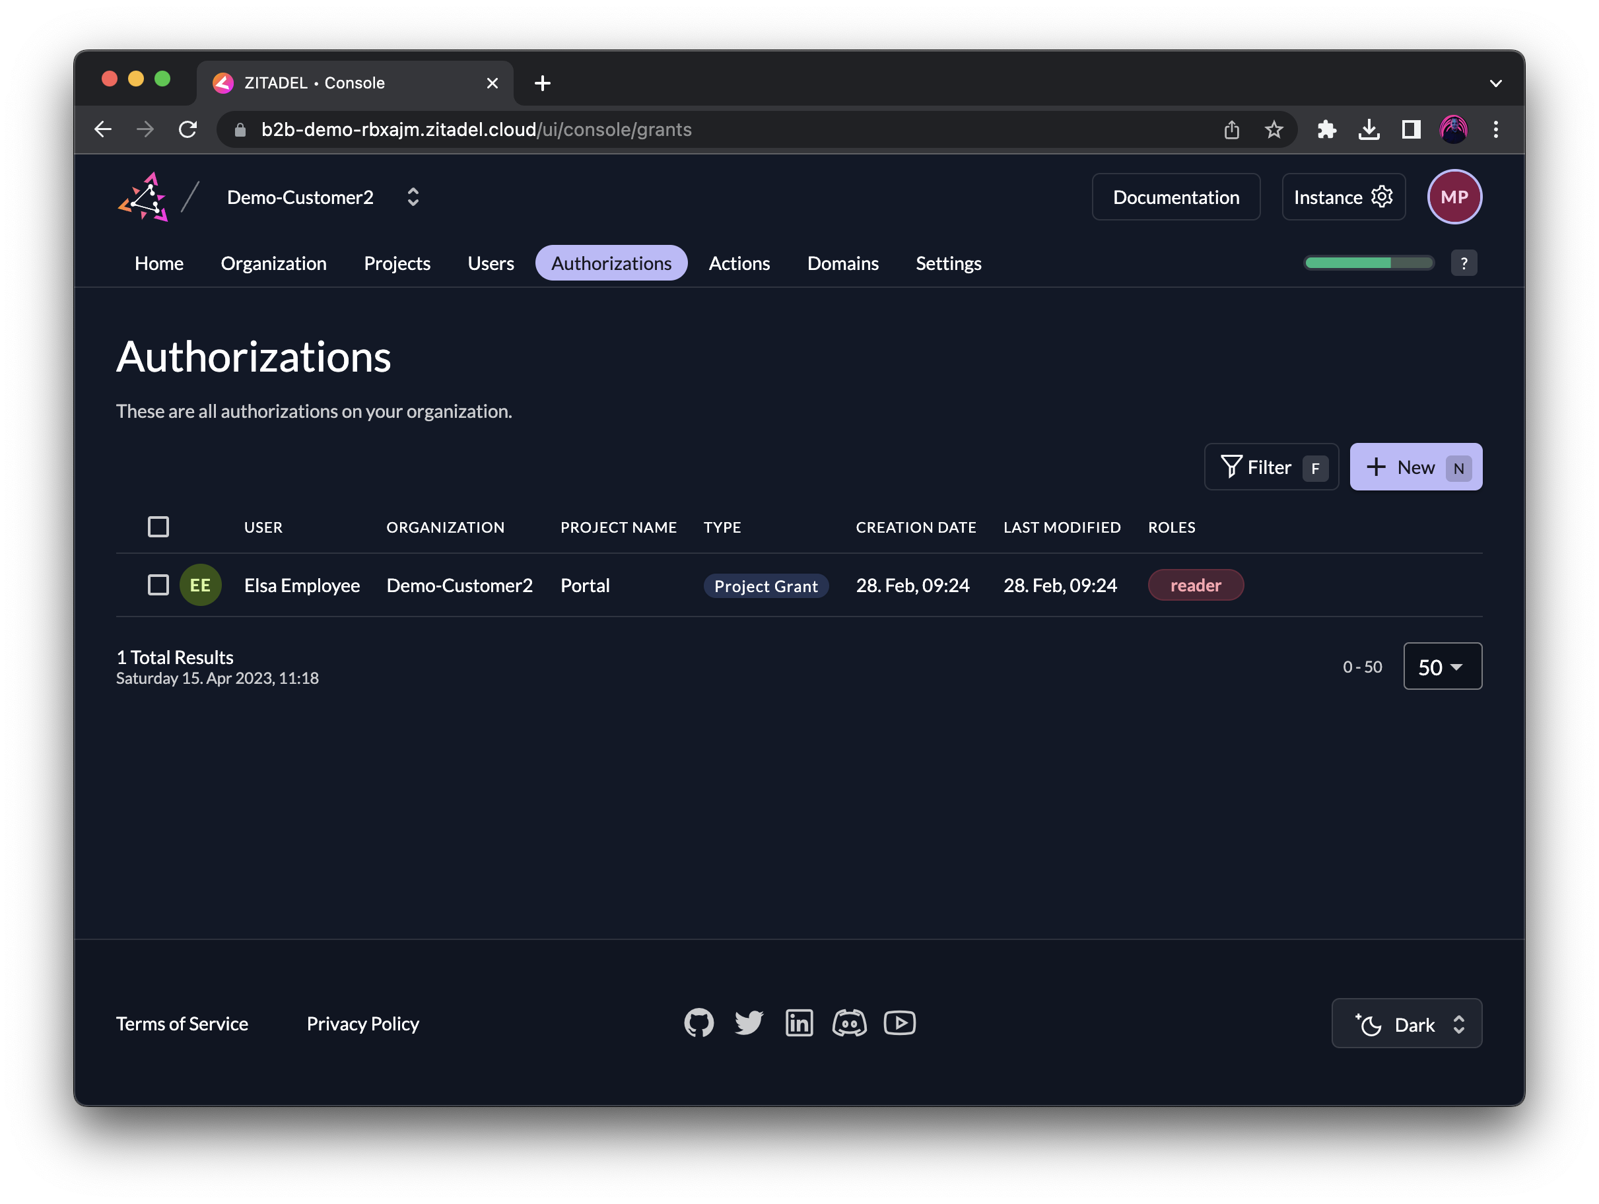1599x1204 pixels.
Task: Click the Discord icon in footer
Action: (848, 1022)
